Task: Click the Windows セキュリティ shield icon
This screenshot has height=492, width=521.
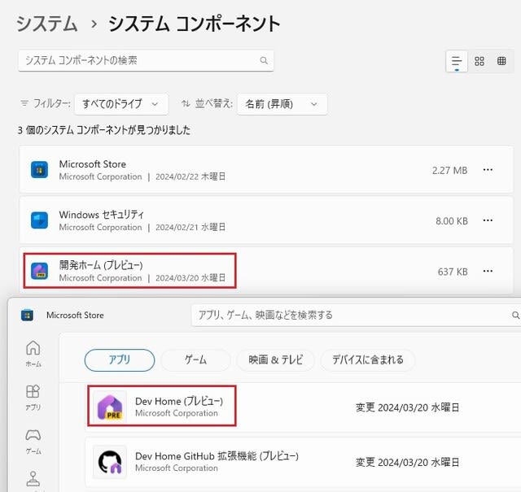Action: click(39, 220)
